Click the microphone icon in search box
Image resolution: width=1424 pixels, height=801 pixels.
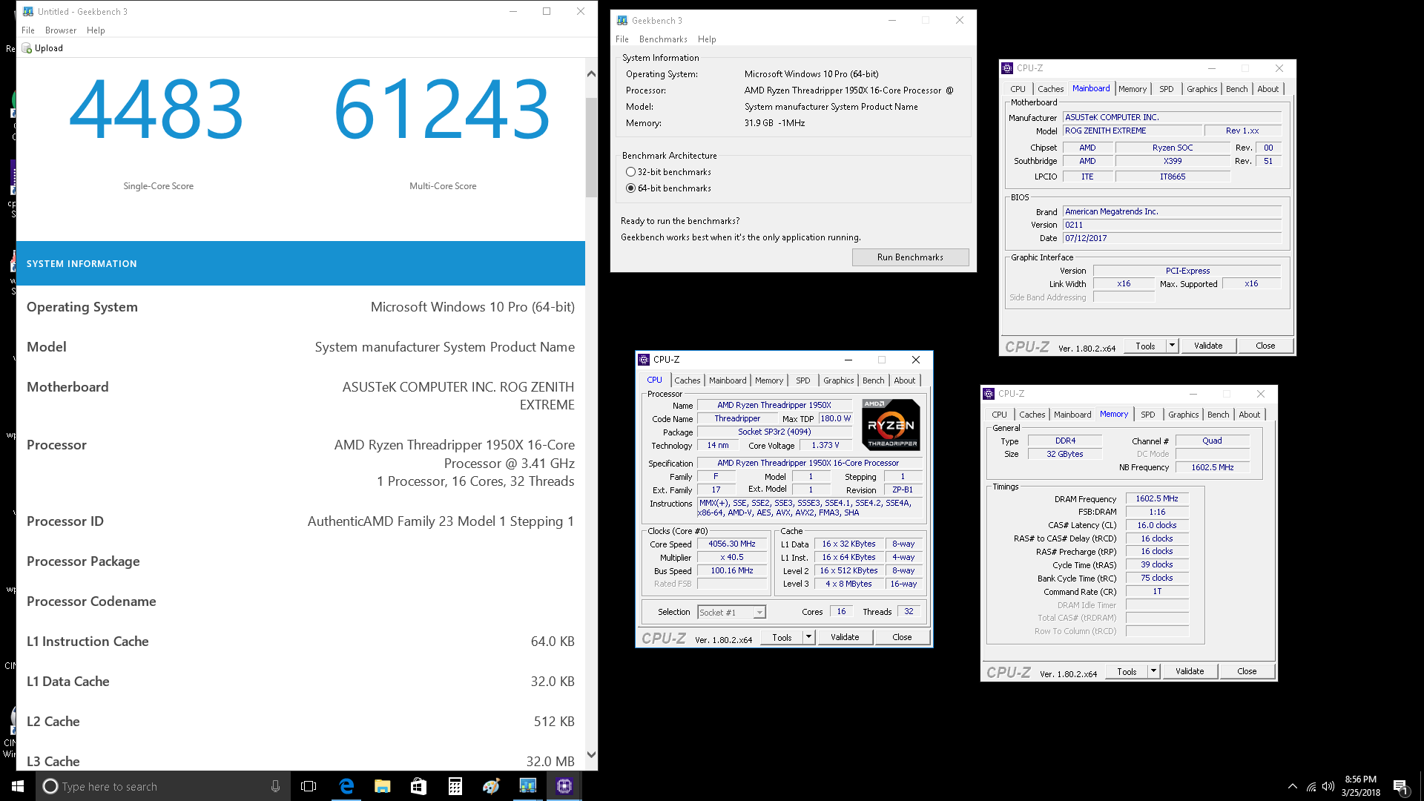tap(275, 786)
